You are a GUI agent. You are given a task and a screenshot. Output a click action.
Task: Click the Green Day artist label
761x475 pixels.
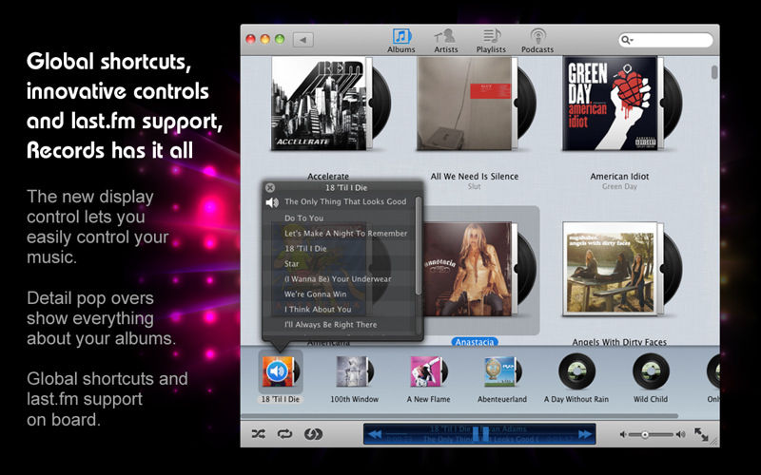(x=619, y=186)
